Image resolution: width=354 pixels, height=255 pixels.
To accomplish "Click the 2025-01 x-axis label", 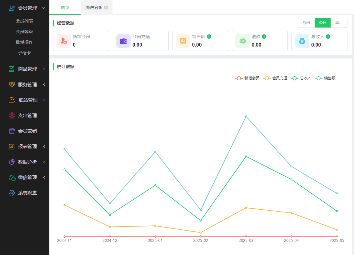I will [155, 241].
